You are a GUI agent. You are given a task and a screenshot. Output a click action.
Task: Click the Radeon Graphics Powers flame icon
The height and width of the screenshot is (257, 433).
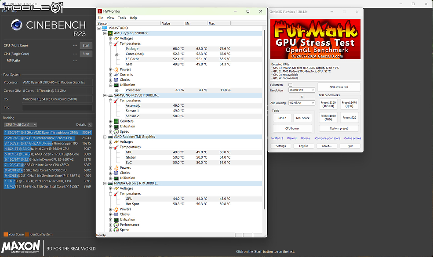(116, 168)
